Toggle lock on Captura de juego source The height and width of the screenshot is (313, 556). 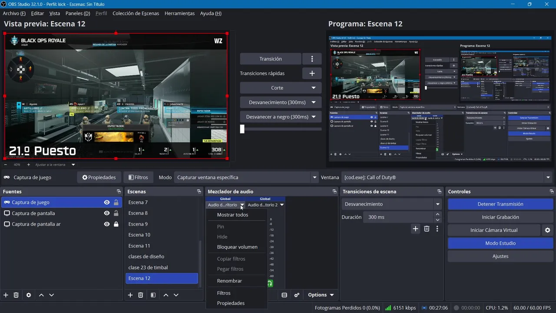[116, 202]
